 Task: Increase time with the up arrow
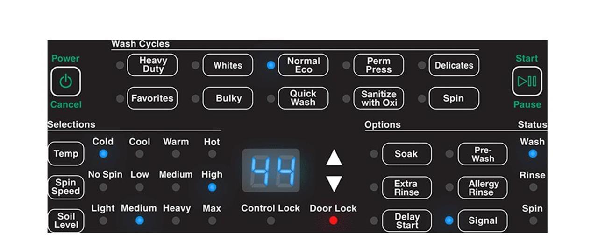click(334, 158)
